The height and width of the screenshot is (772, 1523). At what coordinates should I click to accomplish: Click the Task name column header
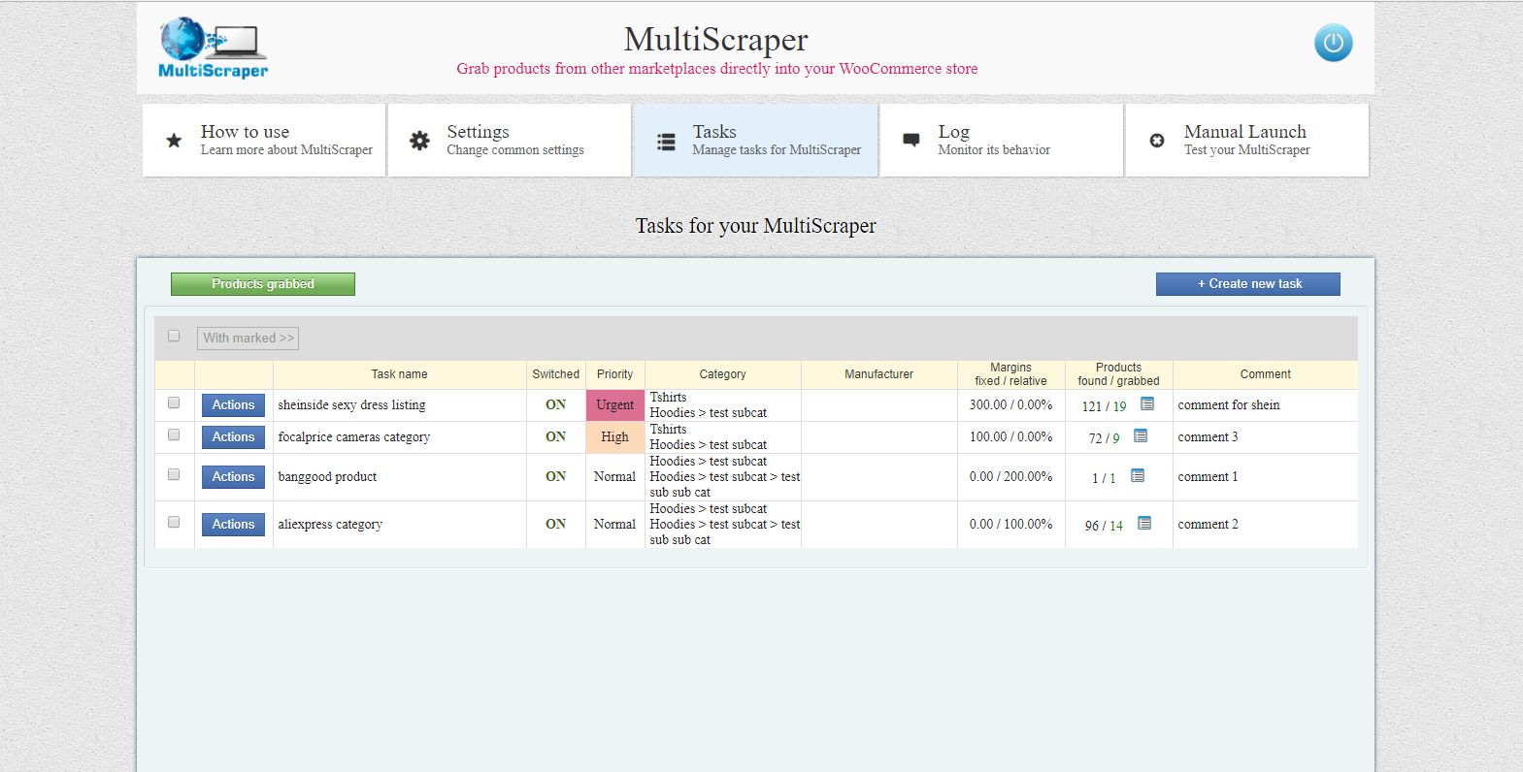click(x=399, y=374)
